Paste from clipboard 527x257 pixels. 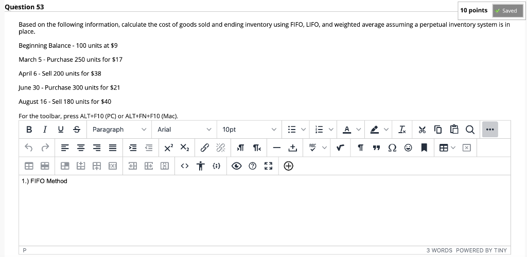pyautogui.click(x=454, y=130)
